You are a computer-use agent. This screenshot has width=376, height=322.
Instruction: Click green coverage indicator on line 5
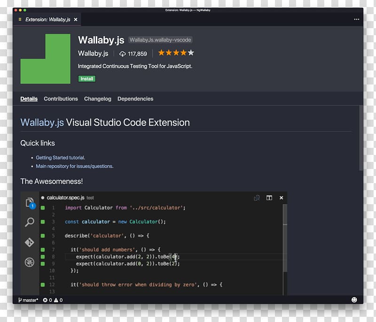[43, 236]
